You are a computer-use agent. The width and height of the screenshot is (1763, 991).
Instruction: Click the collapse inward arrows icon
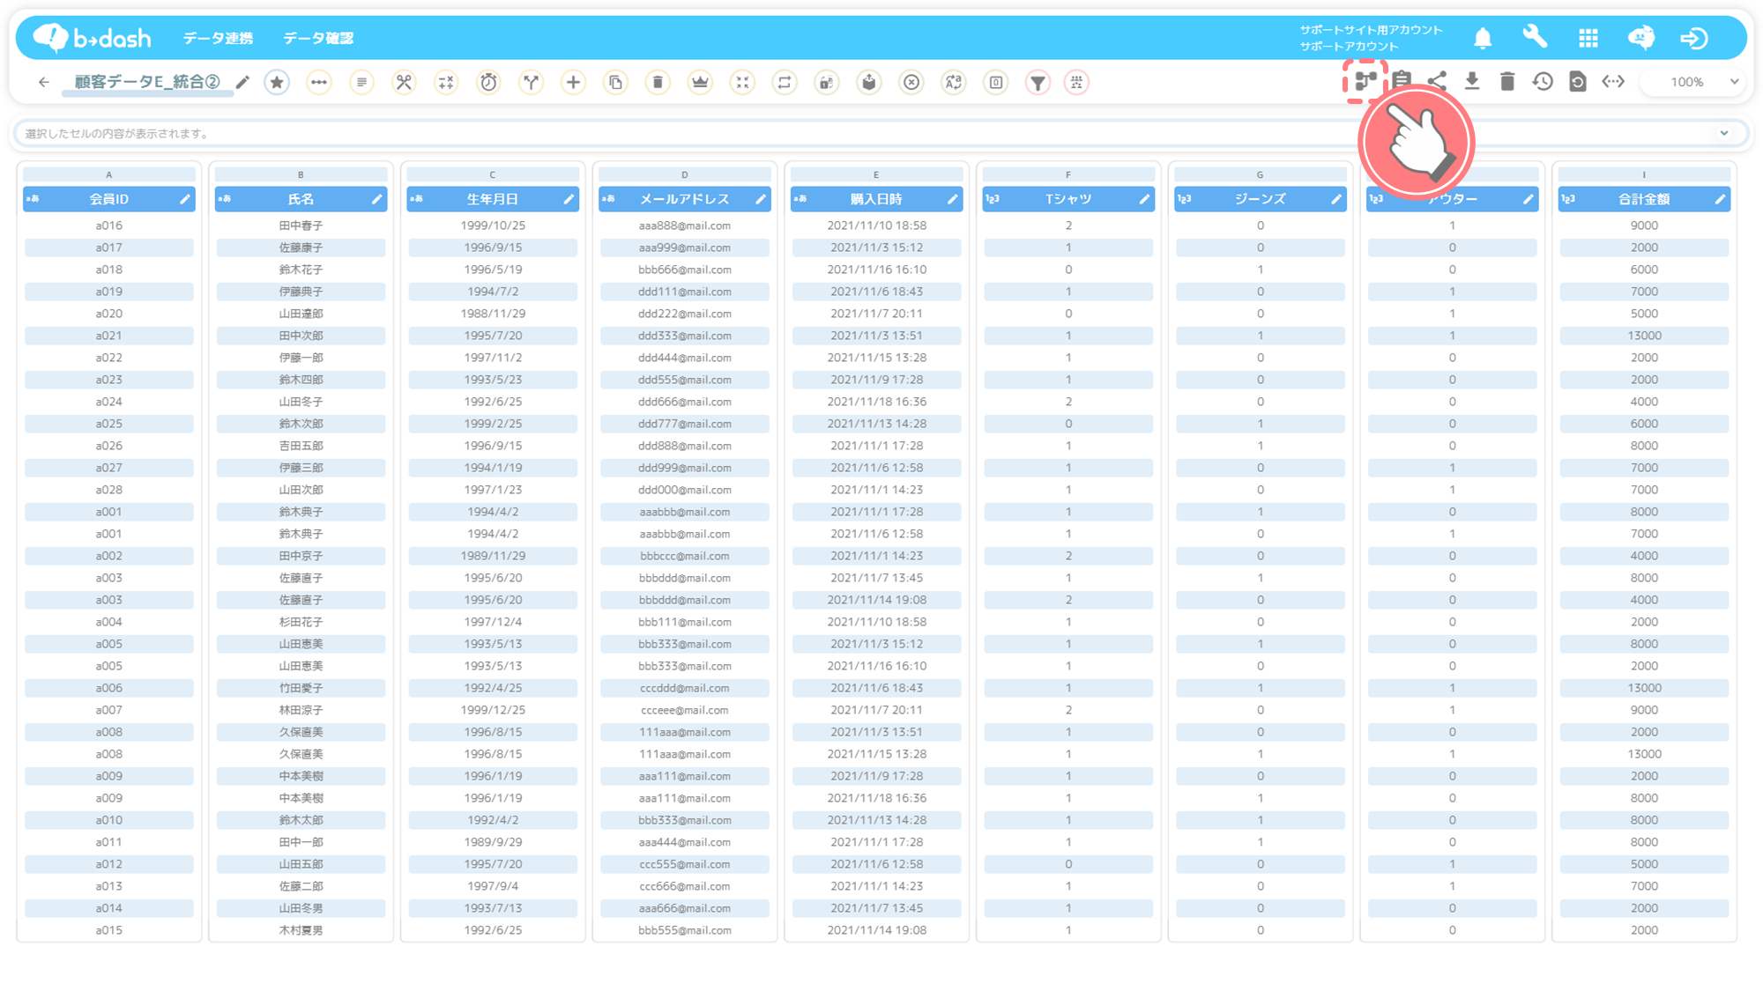(742, 82)
